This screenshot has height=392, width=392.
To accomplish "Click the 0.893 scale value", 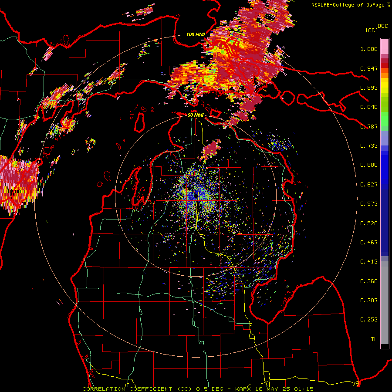I will tap(369, 88).
